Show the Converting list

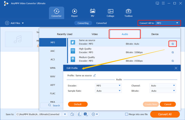[x=83, y=23]
